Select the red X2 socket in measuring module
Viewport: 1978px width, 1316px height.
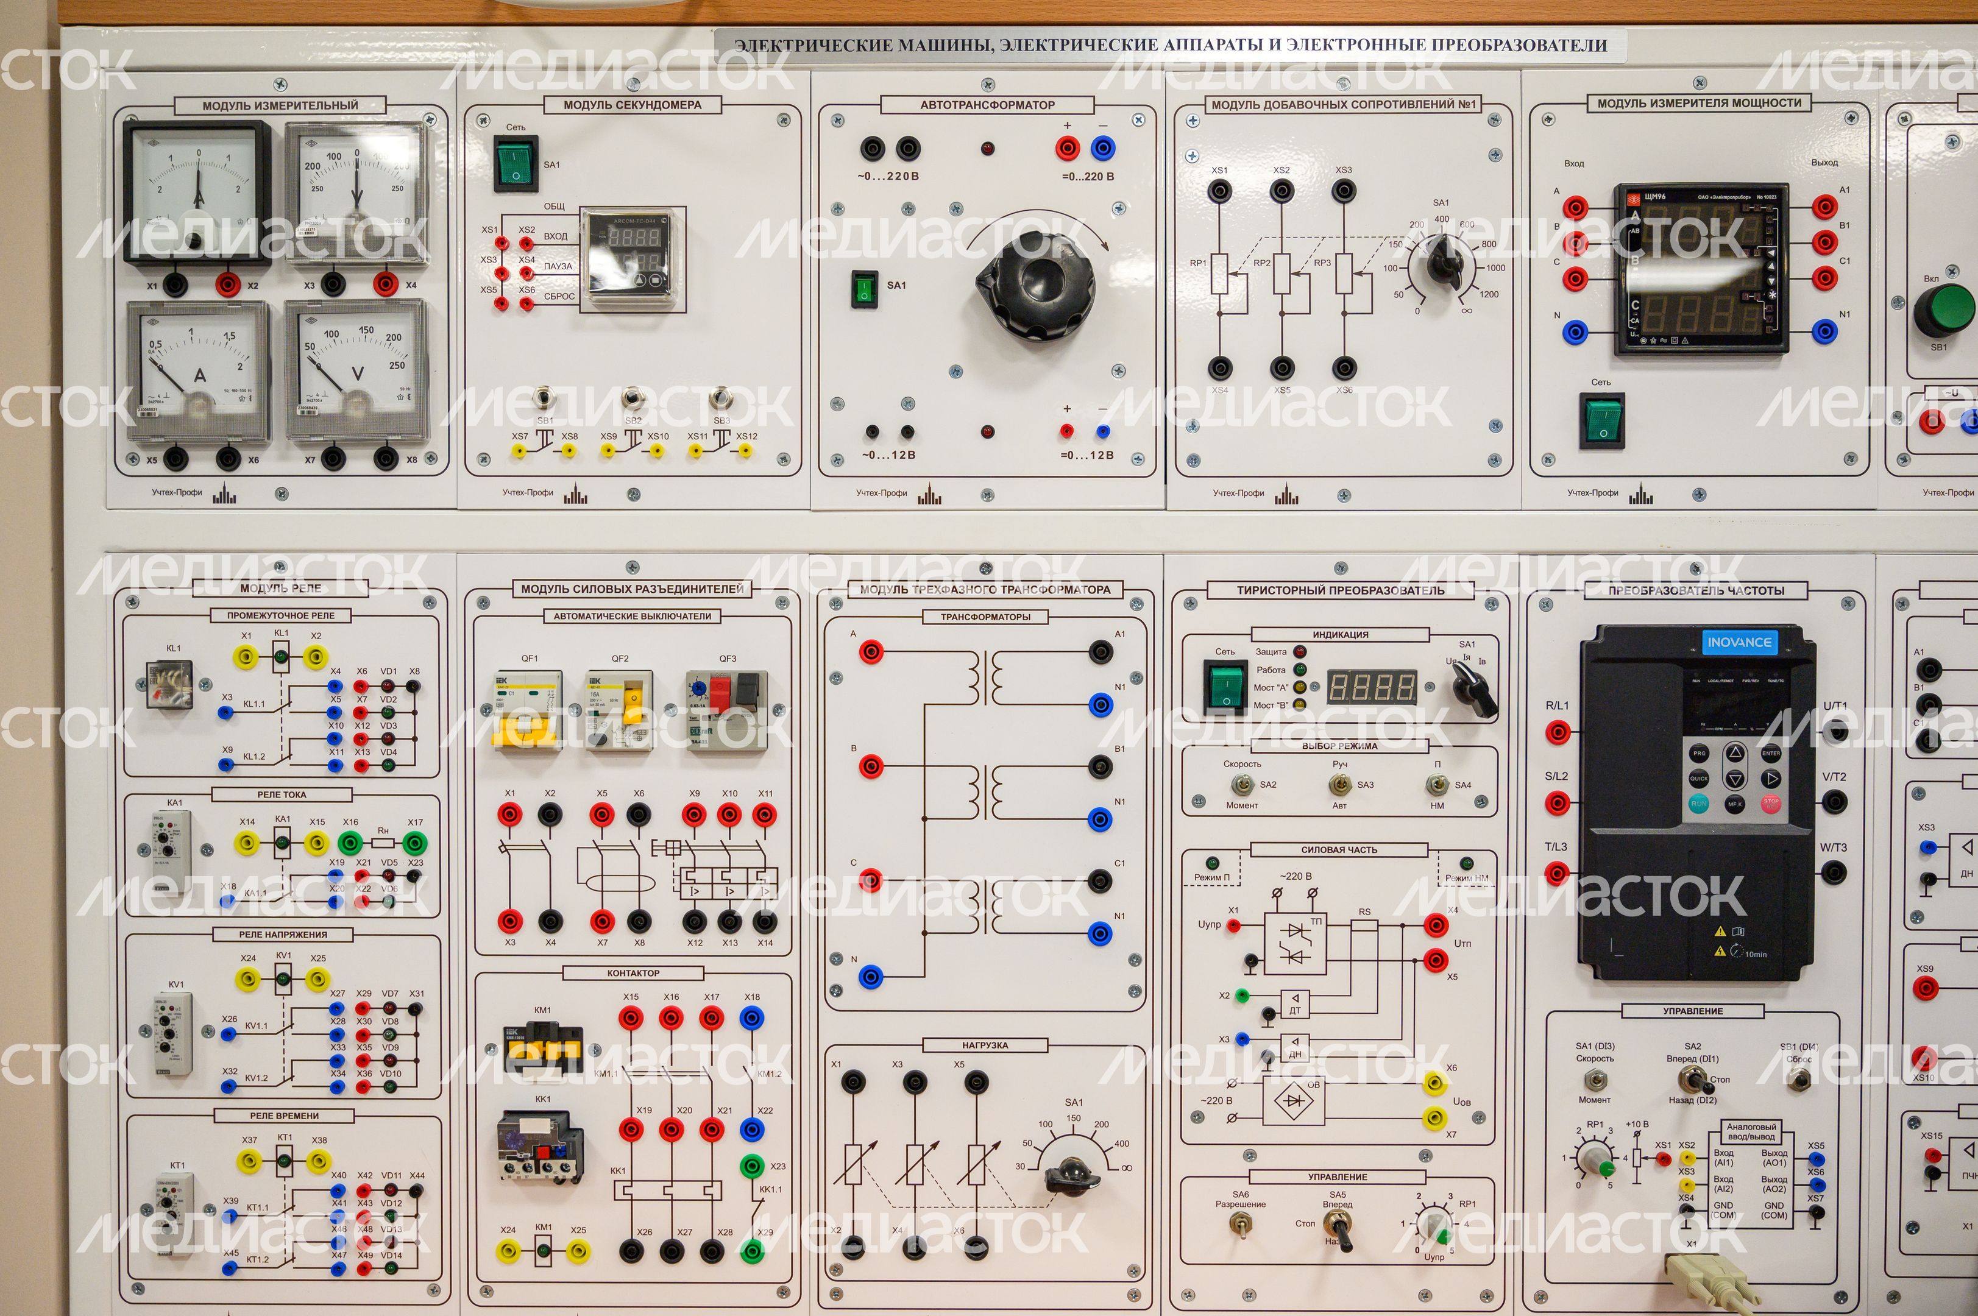pos(227,284)
